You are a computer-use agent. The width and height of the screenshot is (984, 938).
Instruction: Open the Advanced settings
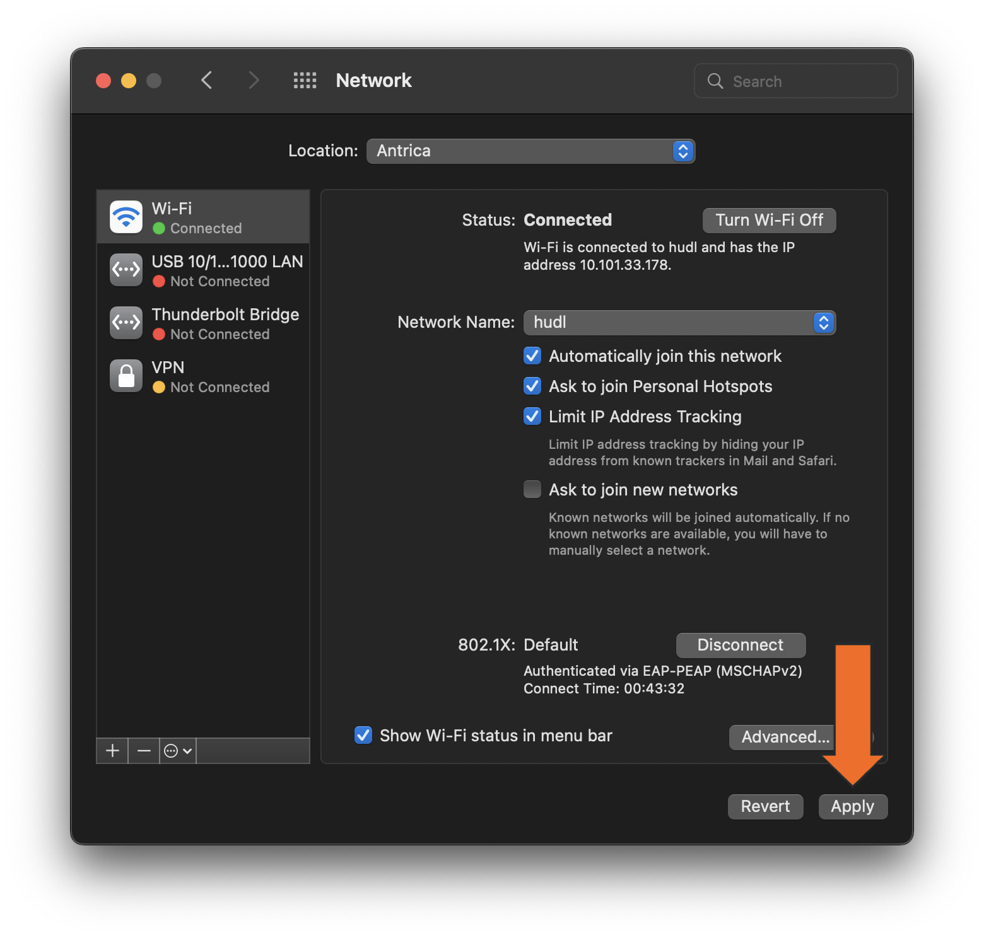click(782, 737)
